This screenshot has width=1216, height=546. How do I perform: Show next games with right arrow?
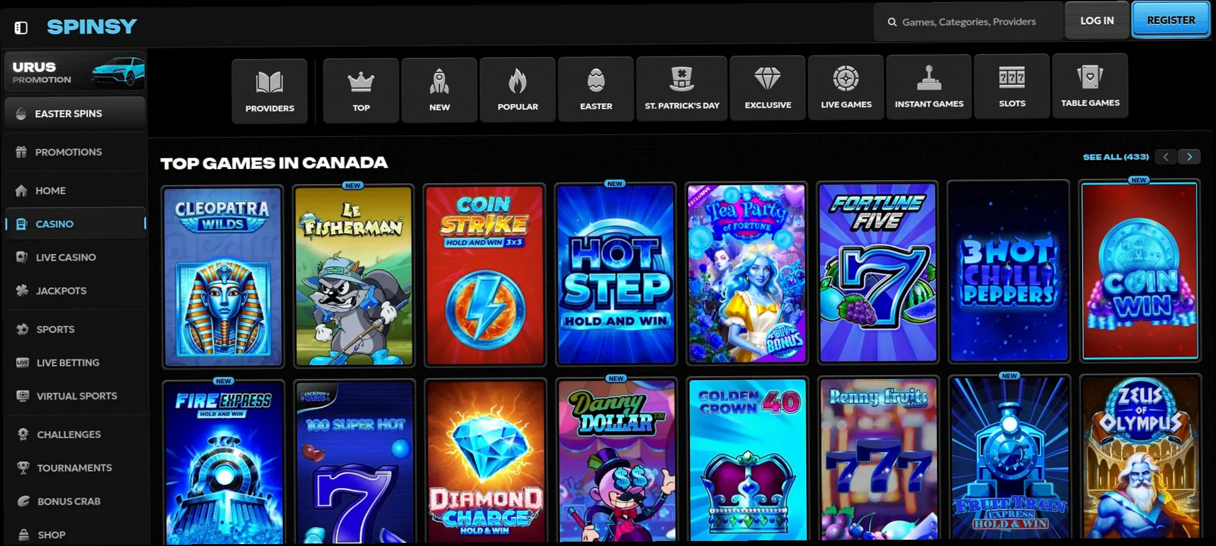coord(1189,156)
